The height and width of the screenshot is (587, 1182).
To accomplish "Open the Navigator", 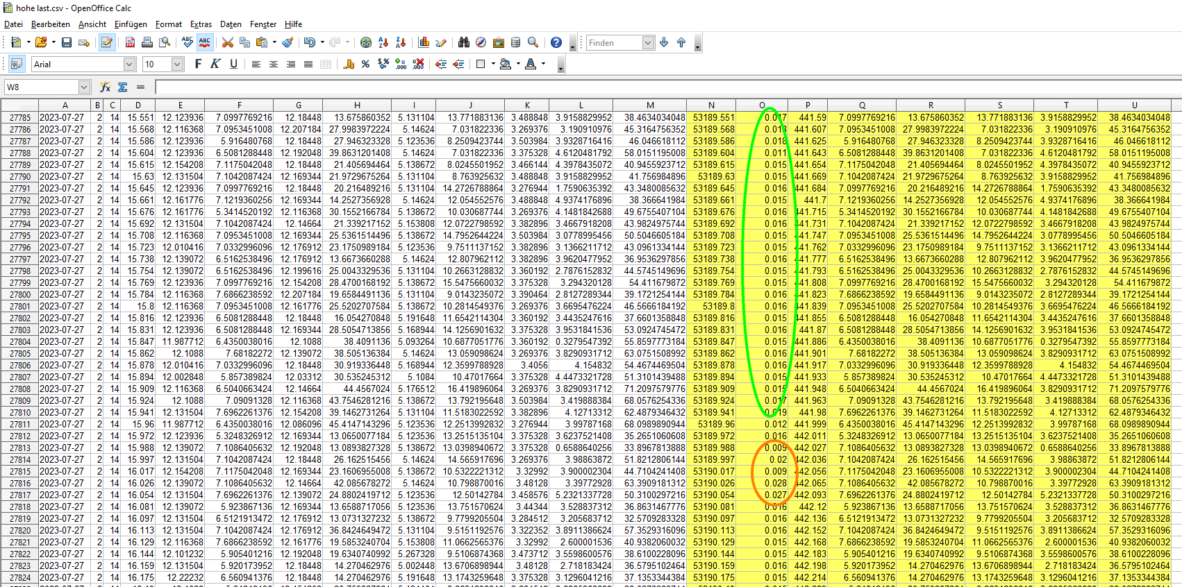I will click(x=481, y=42).
